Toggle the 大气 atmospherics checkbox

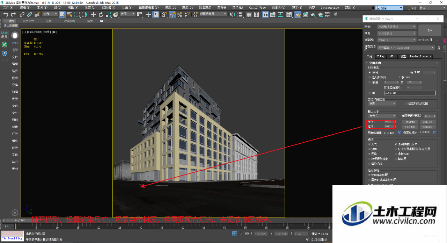(370, 144)
